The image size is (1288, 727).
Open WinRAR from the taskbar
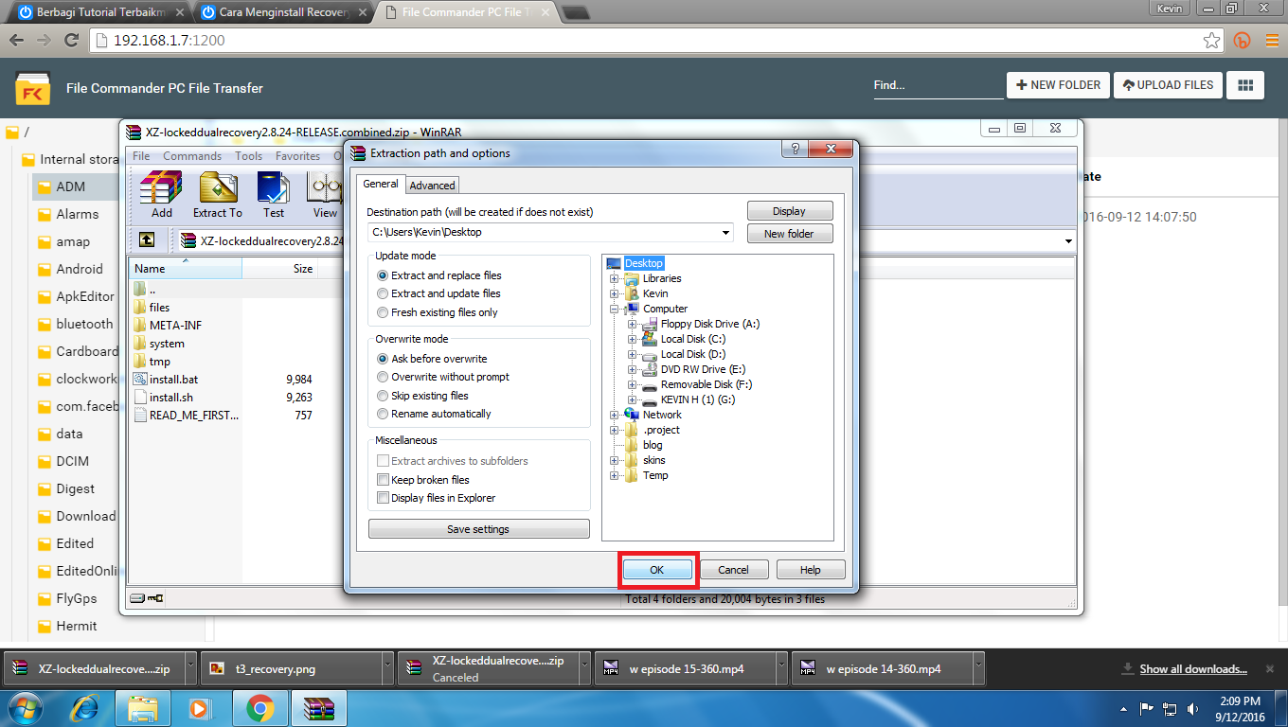[318, 707]
